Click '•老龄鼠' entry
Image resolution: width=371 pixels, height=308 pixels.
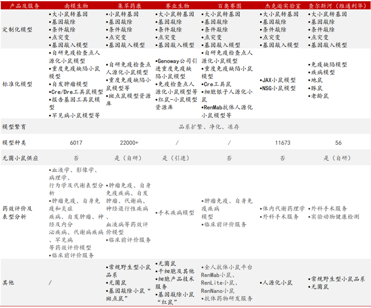318,96
